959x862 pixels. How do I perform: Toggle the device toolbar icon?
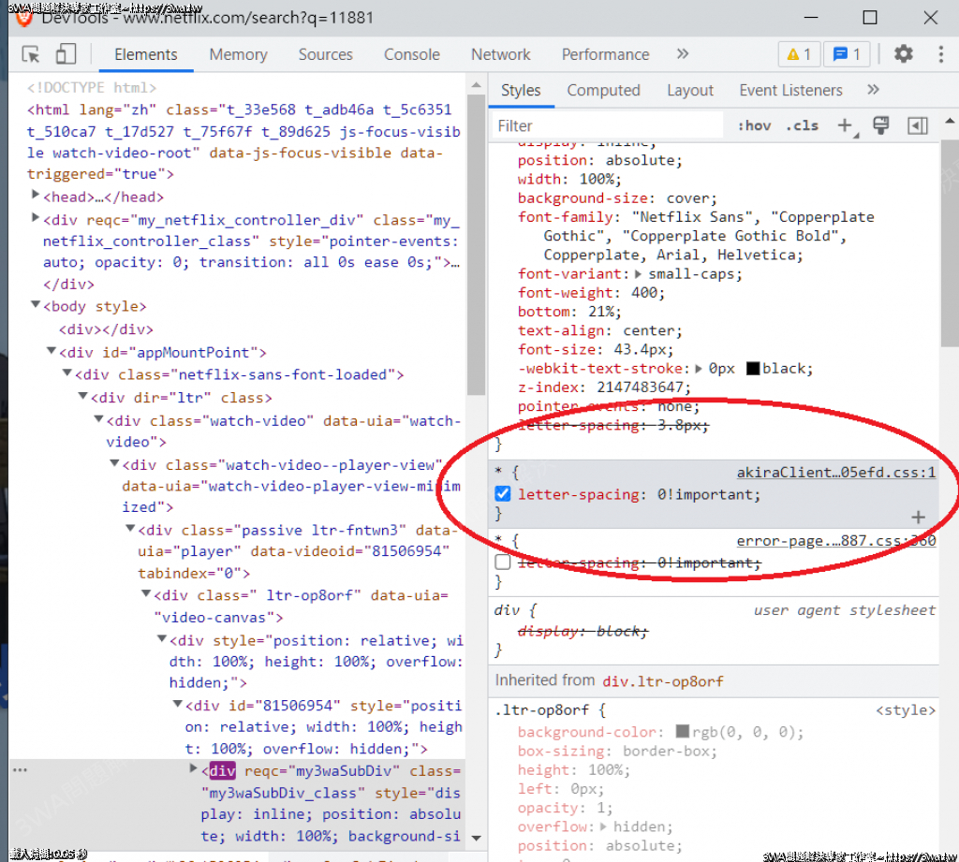[x=65, y=54]
